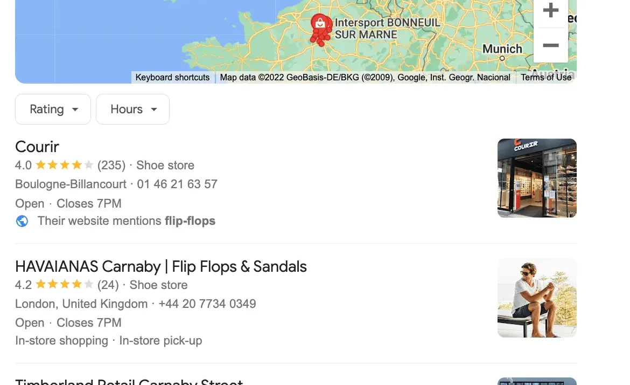Click HAVAIANAS phone number +44 20 7734 0349
Viewport: 630px width, 385px height.
207,304
